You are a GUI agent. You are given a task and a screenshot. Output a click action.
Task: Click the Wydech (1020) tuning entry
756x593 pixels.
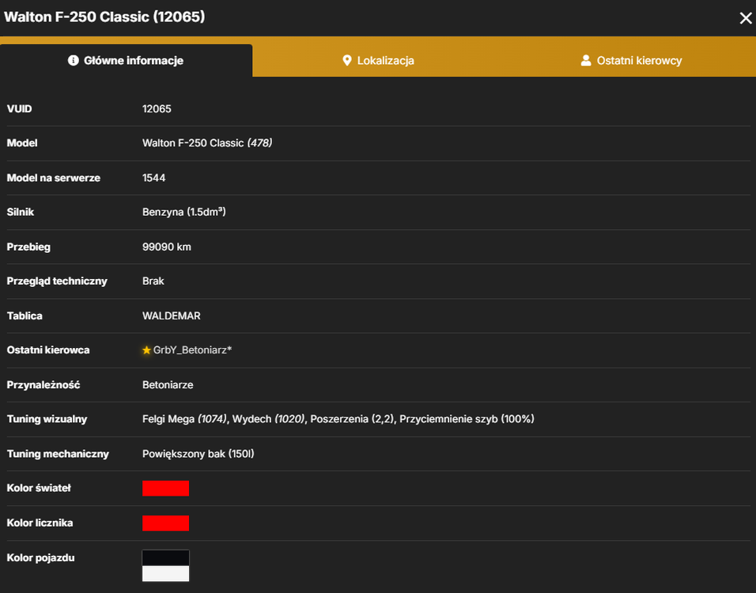click(269, 419)
